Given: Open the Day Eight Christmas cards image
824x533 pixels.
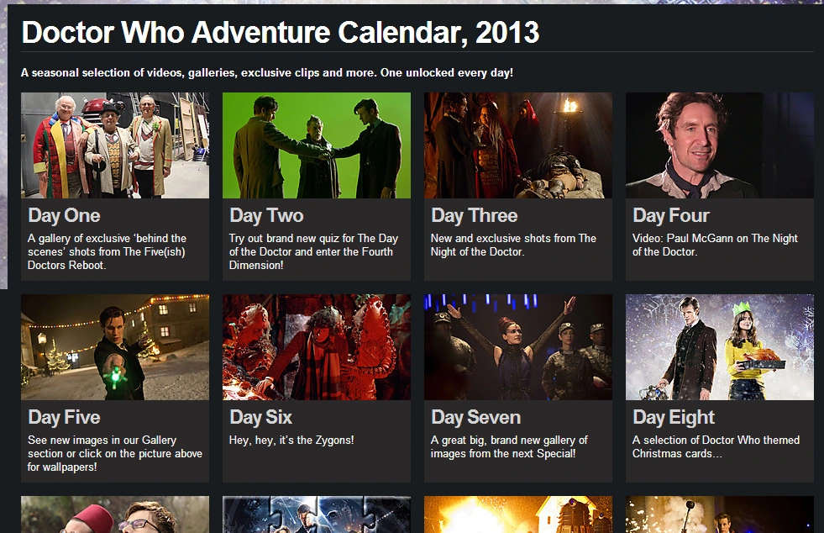Looking at the screenshot, I should coord(719,347).
